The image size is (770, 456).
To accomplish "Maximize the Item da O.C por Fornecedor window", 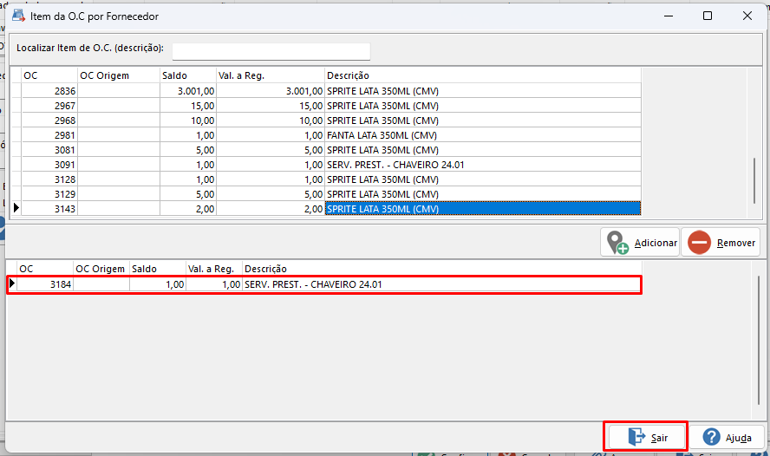I will click(708, 16).
